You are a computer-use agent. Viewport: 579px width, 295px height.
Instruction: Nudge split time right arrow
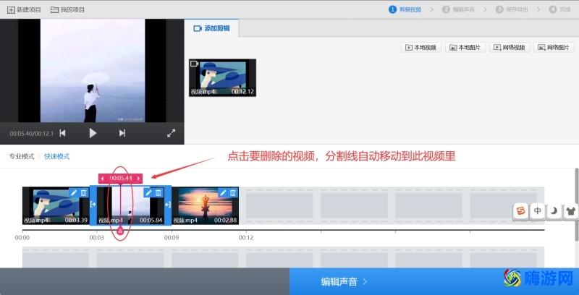[x=138, y=179]
